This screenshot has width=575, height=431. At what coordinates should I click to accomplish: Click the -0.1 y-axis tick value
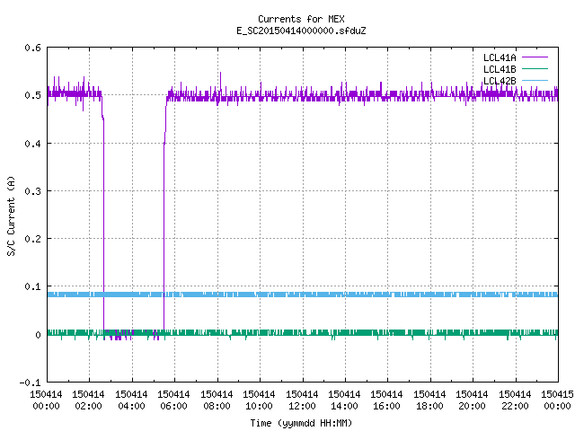[x=30, y=383]
